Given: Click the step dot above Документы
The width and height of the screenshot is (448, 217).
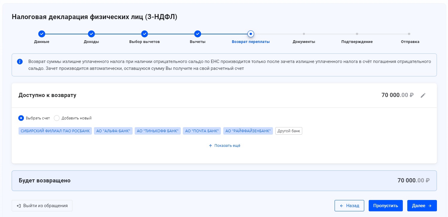Looking at the screenshot, I should point(304,34).
